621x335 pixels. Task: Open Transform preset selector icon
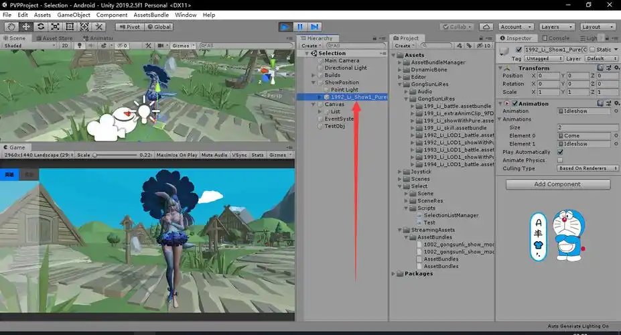coord(609,68)
